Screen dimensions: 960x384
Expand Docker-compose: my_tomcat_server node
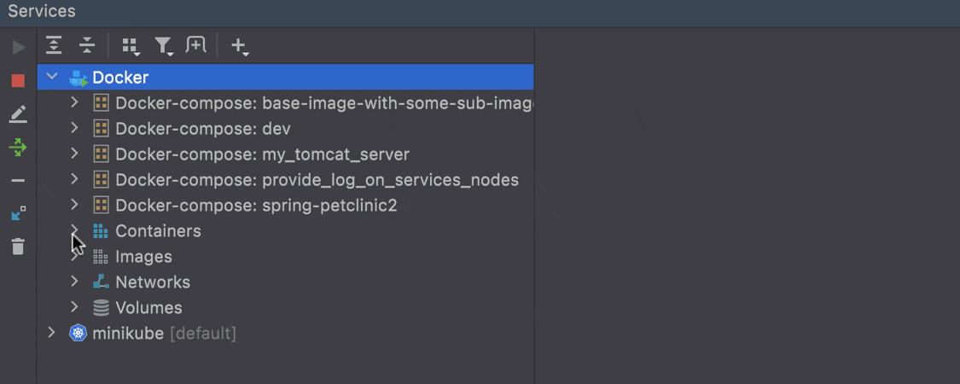tap(75, 154)
